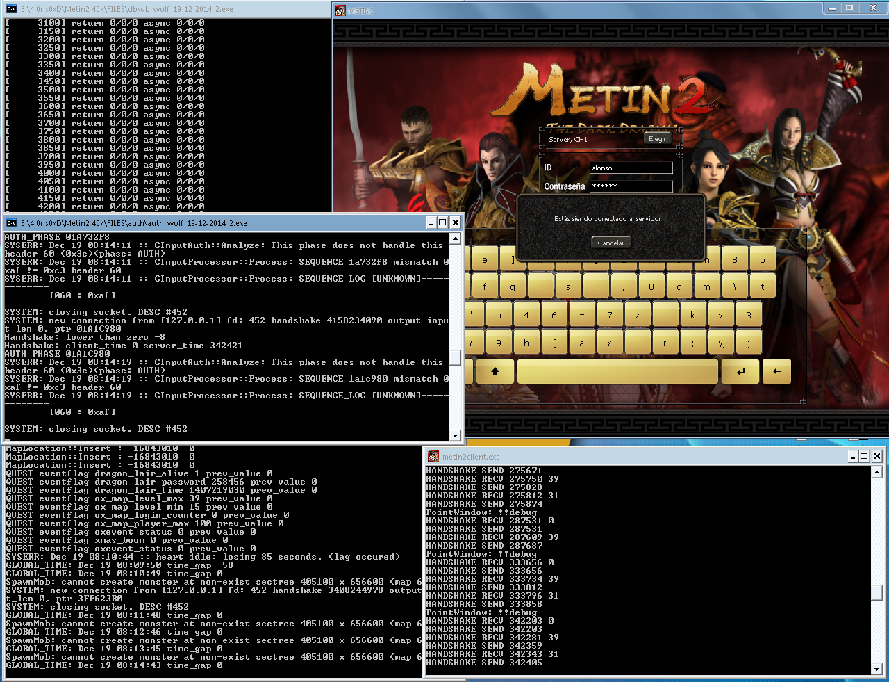
Task: Tap the '1' key on virtual keyboard
Action: click(638, 343)
